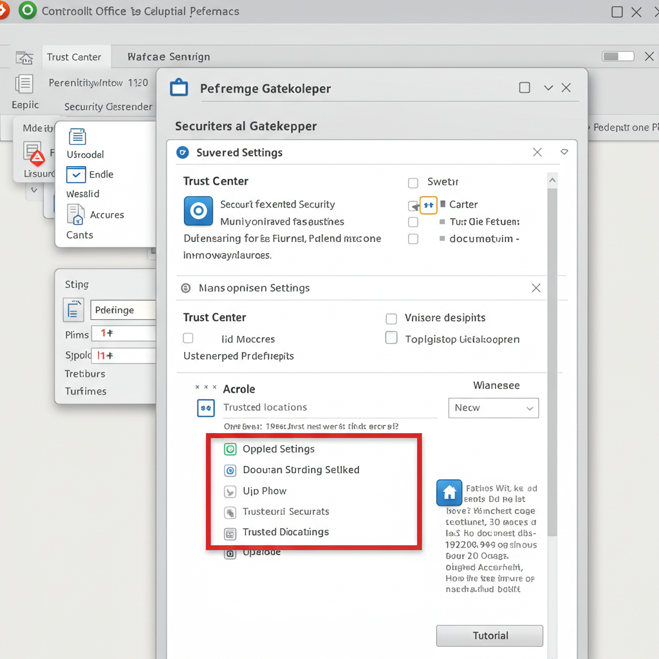Select Tretiburs in the Sting panel
The width and height of the screenshot is (659, 659).
(x=85, y=374)
